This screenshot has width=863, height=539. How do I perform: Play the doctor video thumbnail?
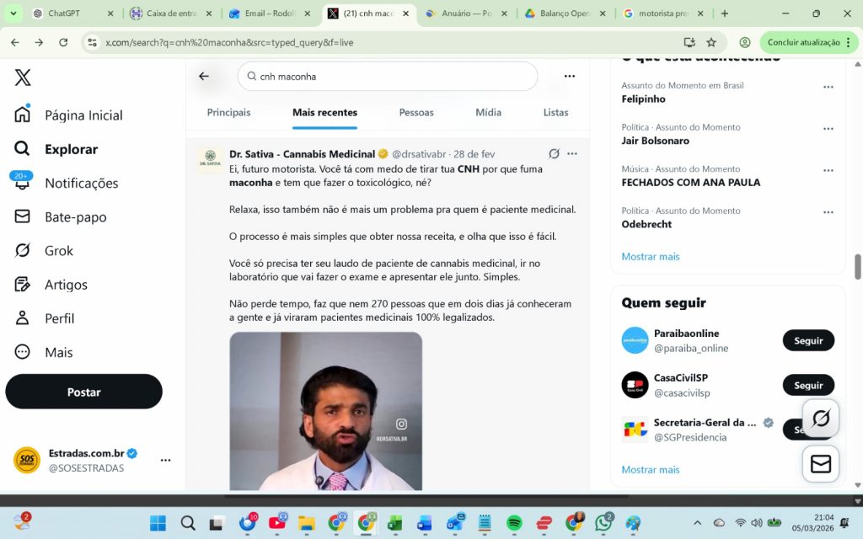click(x=326, y=411)
